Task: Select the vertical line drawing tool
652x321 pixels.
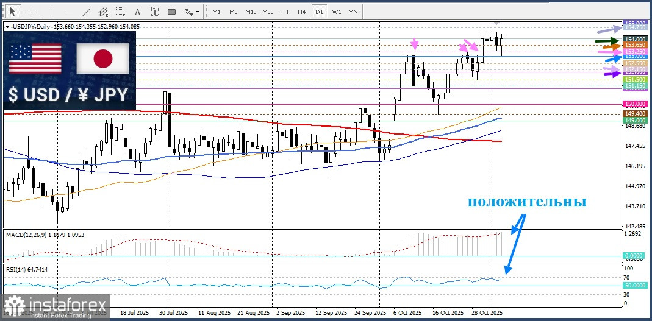Action: (x=52, y=12)
